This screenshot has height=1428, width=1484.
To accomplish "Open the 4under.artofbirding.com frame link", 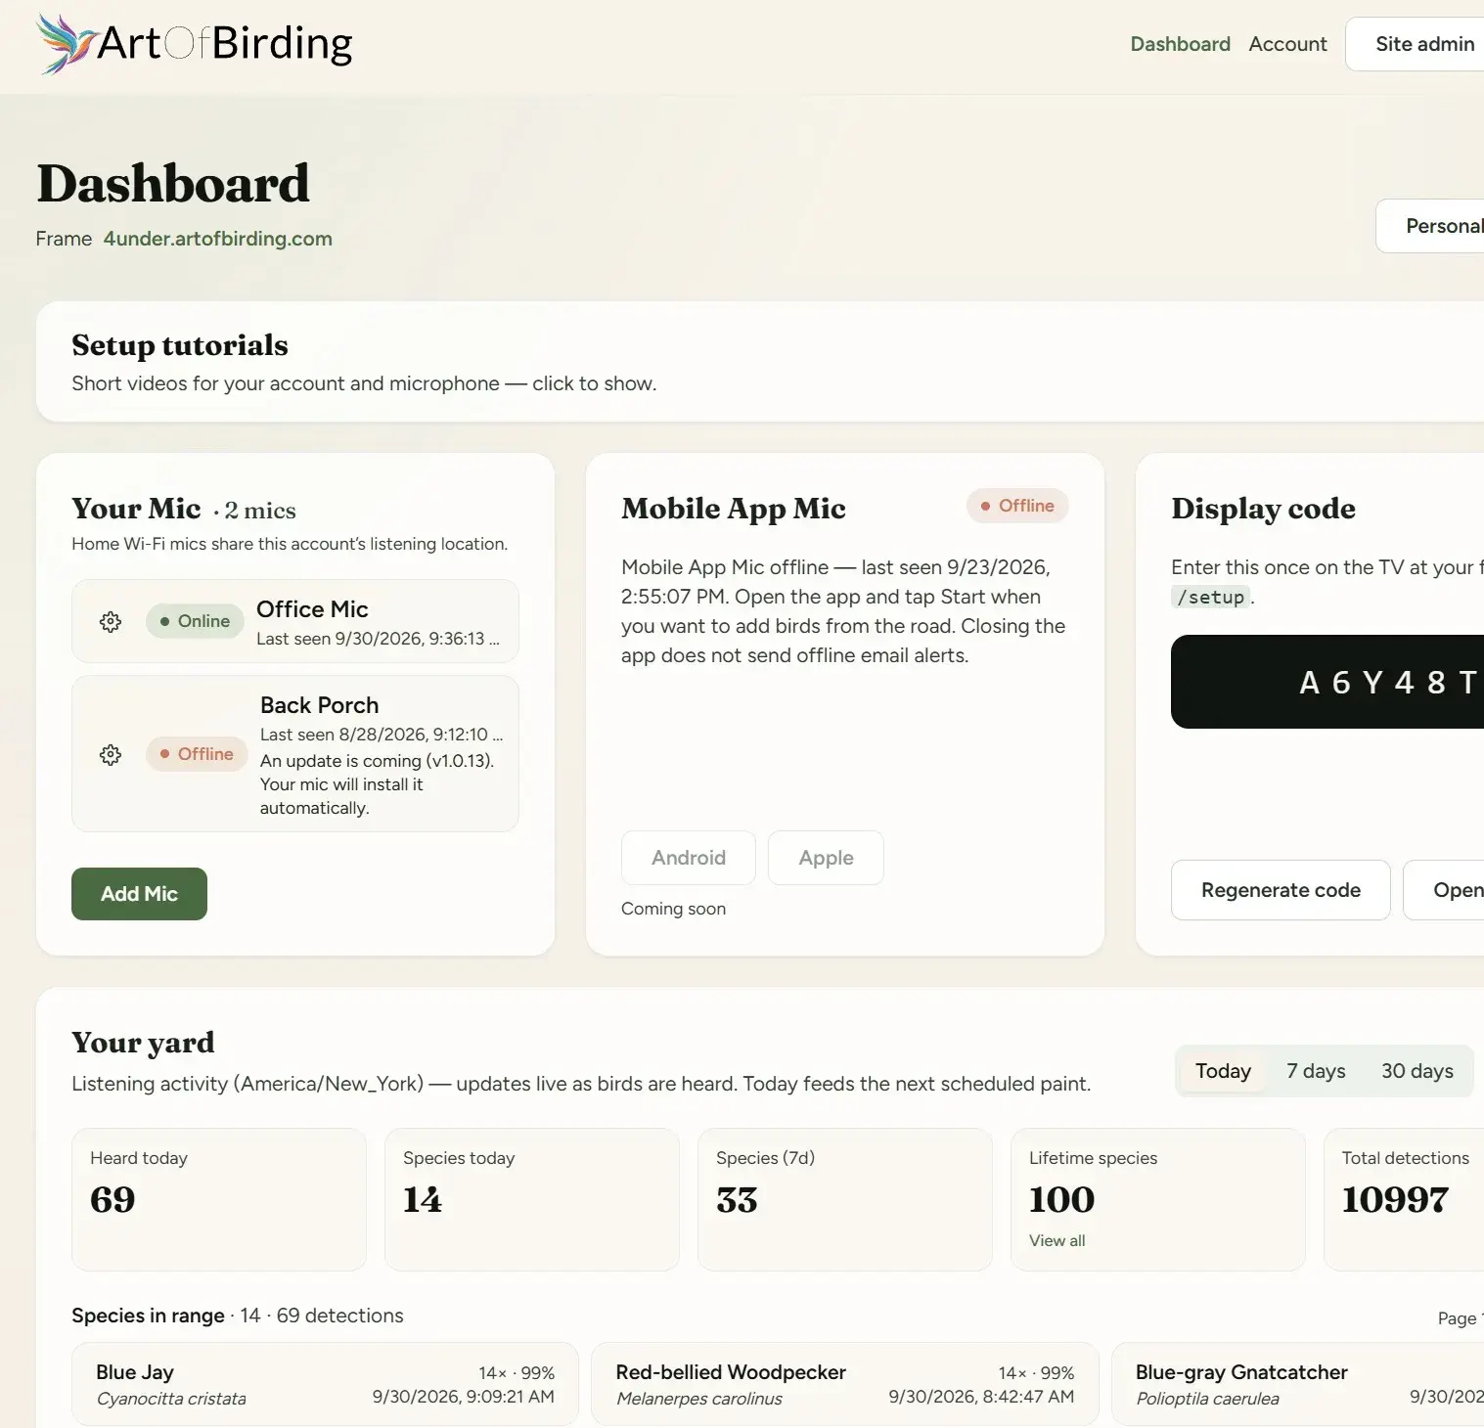I will tap(218, 239).
